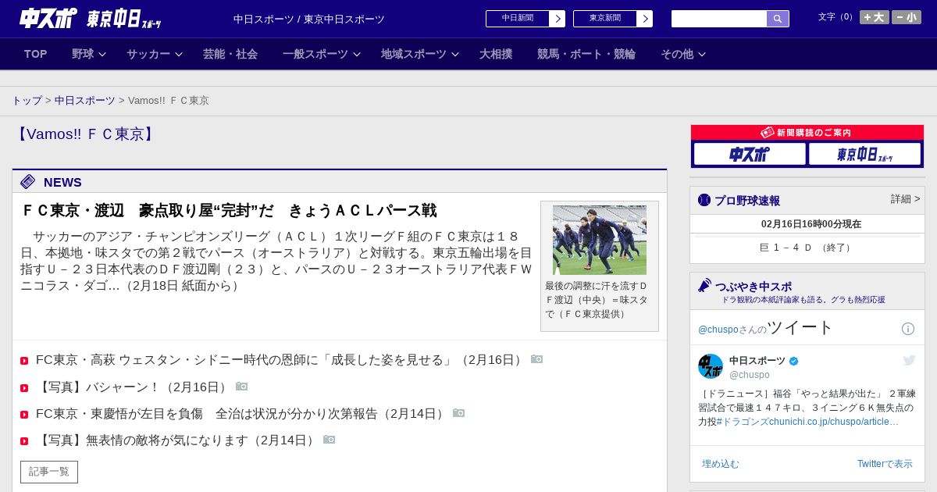Click 中スポ subscription banner logo
The height and width of the screenshot is (492, 937).
(x=750, y=154)
